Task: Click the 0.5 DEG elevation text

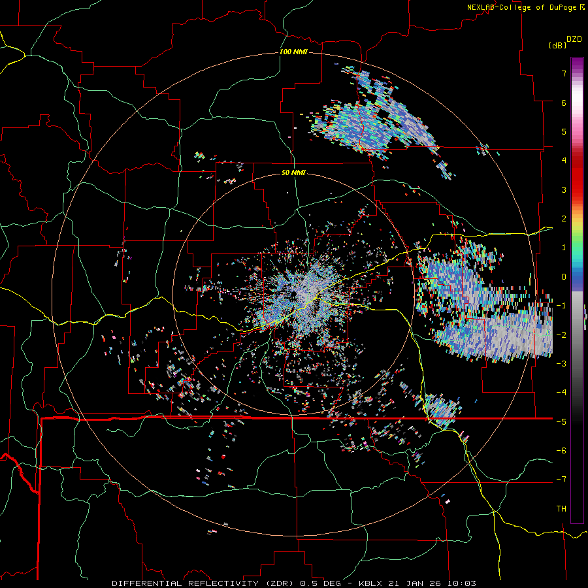Action: [x=321, y=583]
